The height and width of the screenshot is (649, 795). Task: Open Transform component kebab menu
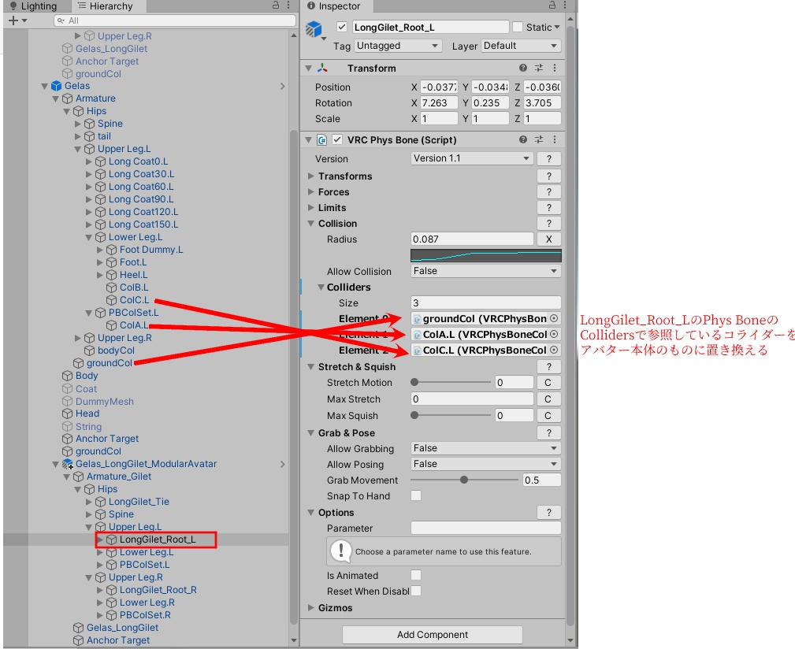(555, 68)
